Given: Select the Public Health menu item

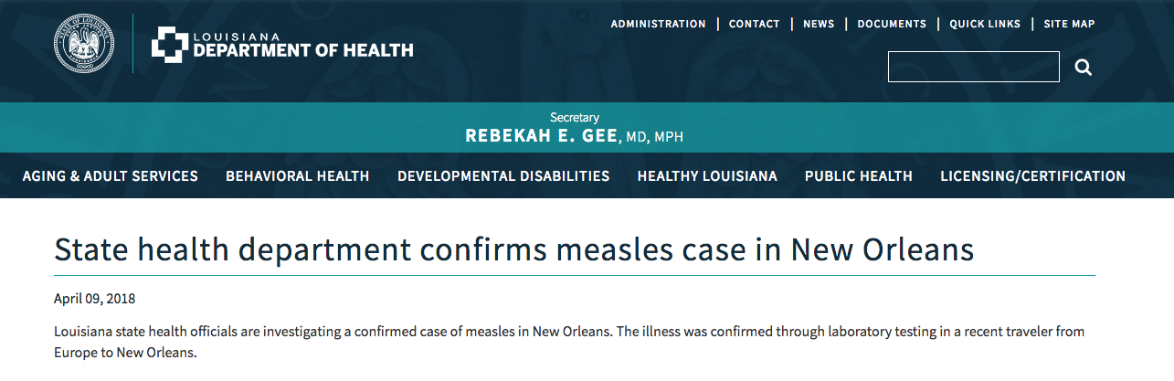Looking at the screenshot, I should pos(859,176).
